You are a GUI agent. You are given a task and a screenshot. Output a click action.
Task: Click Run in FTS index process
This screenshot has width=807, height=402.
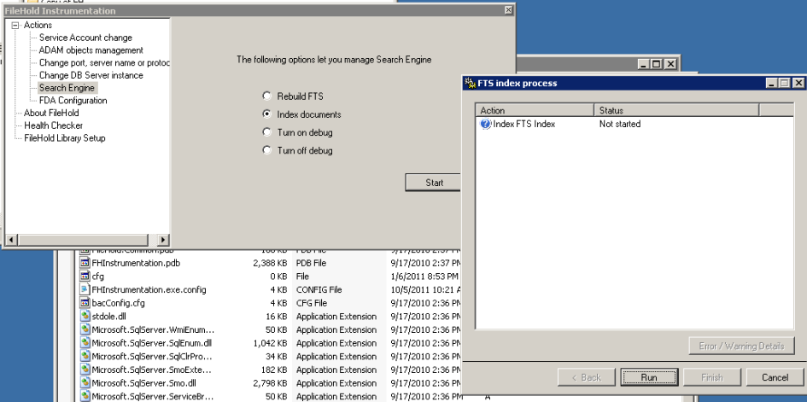649,377
